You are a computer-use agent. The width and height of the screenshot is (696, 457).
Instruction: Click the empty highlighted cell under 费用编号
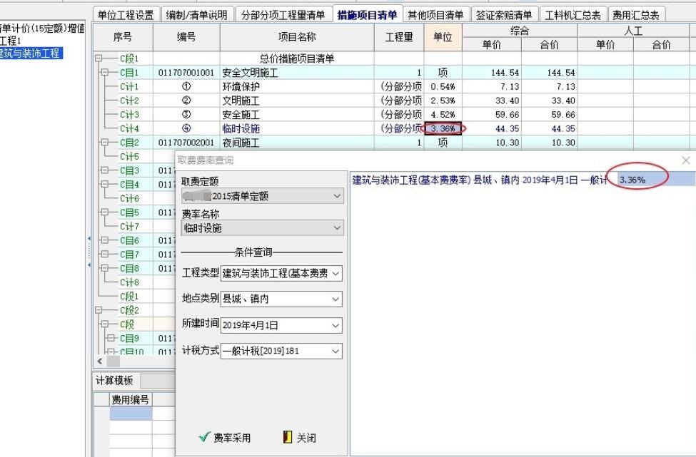pyautogui.click(x=131, y=414)
